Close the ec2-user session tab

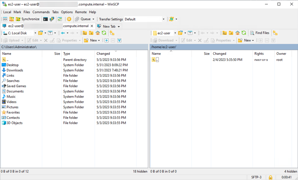[92, 26]
